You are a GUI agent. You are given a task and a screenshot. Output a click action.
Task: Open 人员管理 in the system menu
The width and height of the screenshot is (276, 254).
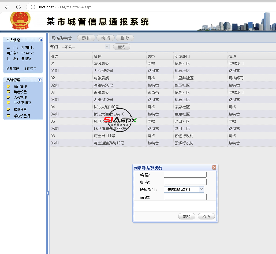(20, 97)
